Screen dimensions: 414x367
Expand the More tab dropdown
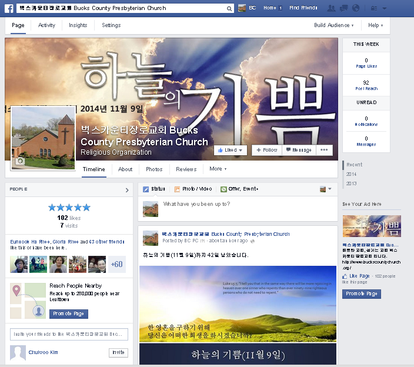218,169
